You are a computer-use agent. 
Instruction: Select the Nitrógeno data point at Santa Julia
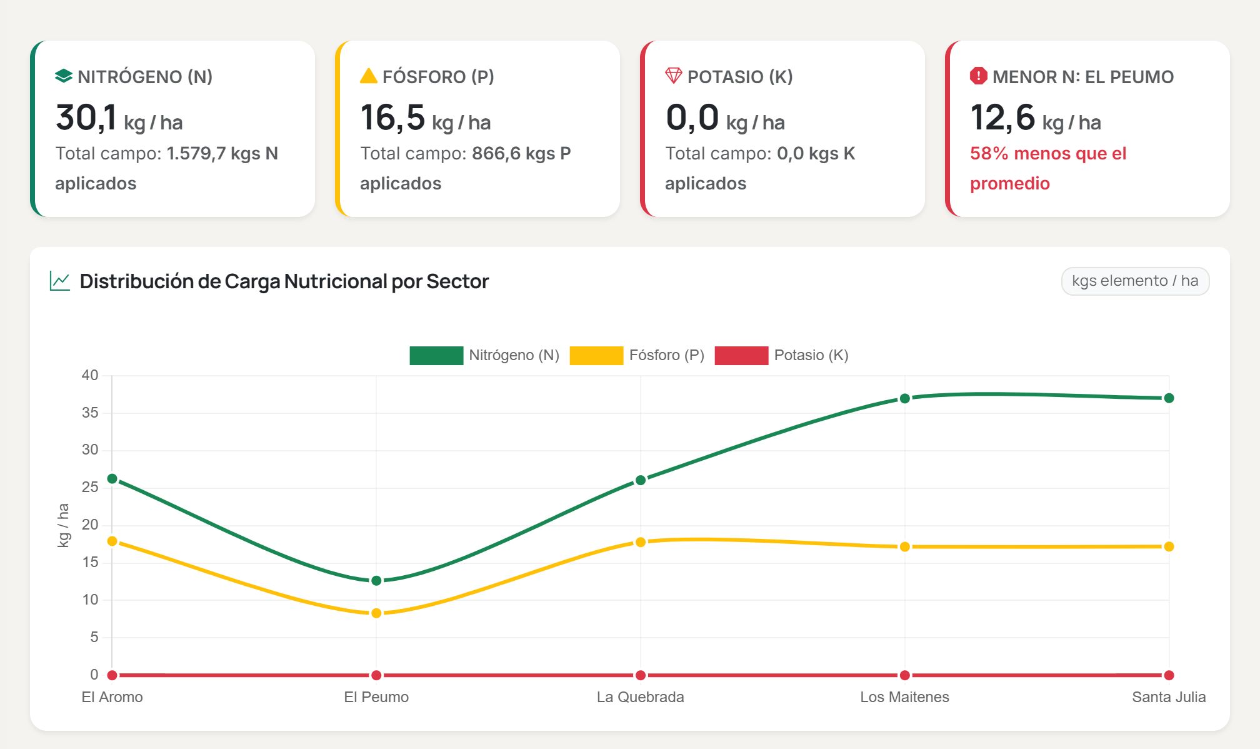(x=1169, y=398)
